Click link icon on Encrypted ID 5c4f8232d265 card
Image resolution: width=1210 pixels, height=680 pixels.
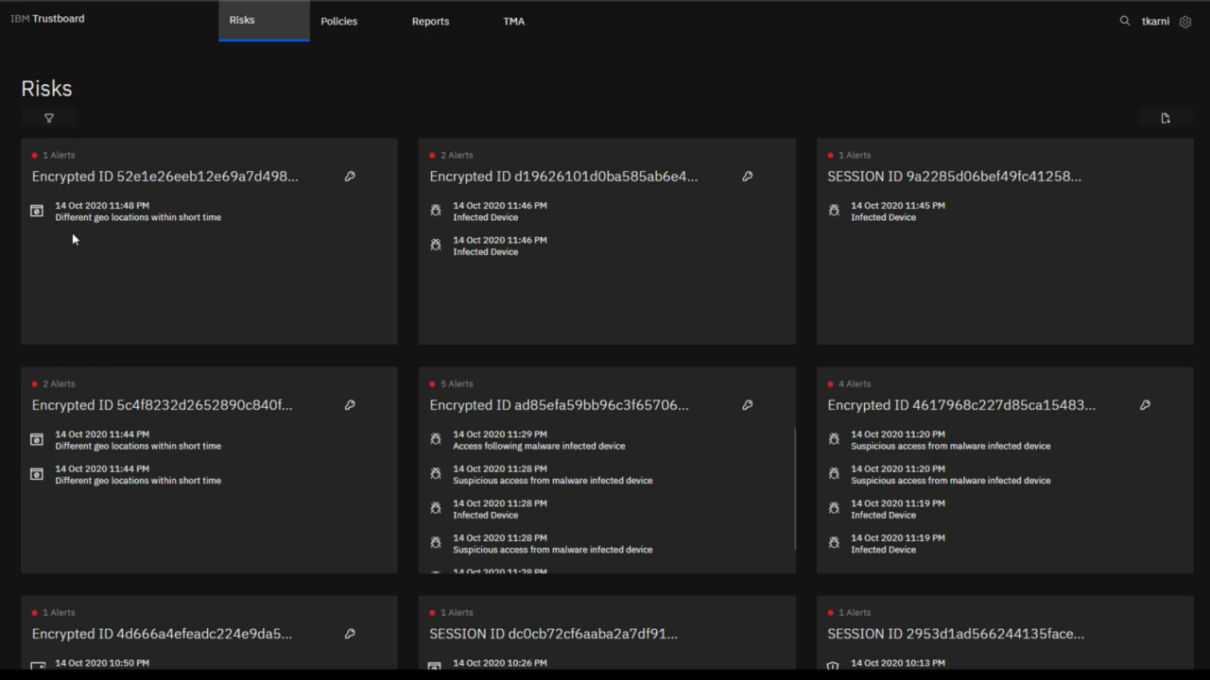[x=350, y=405]
